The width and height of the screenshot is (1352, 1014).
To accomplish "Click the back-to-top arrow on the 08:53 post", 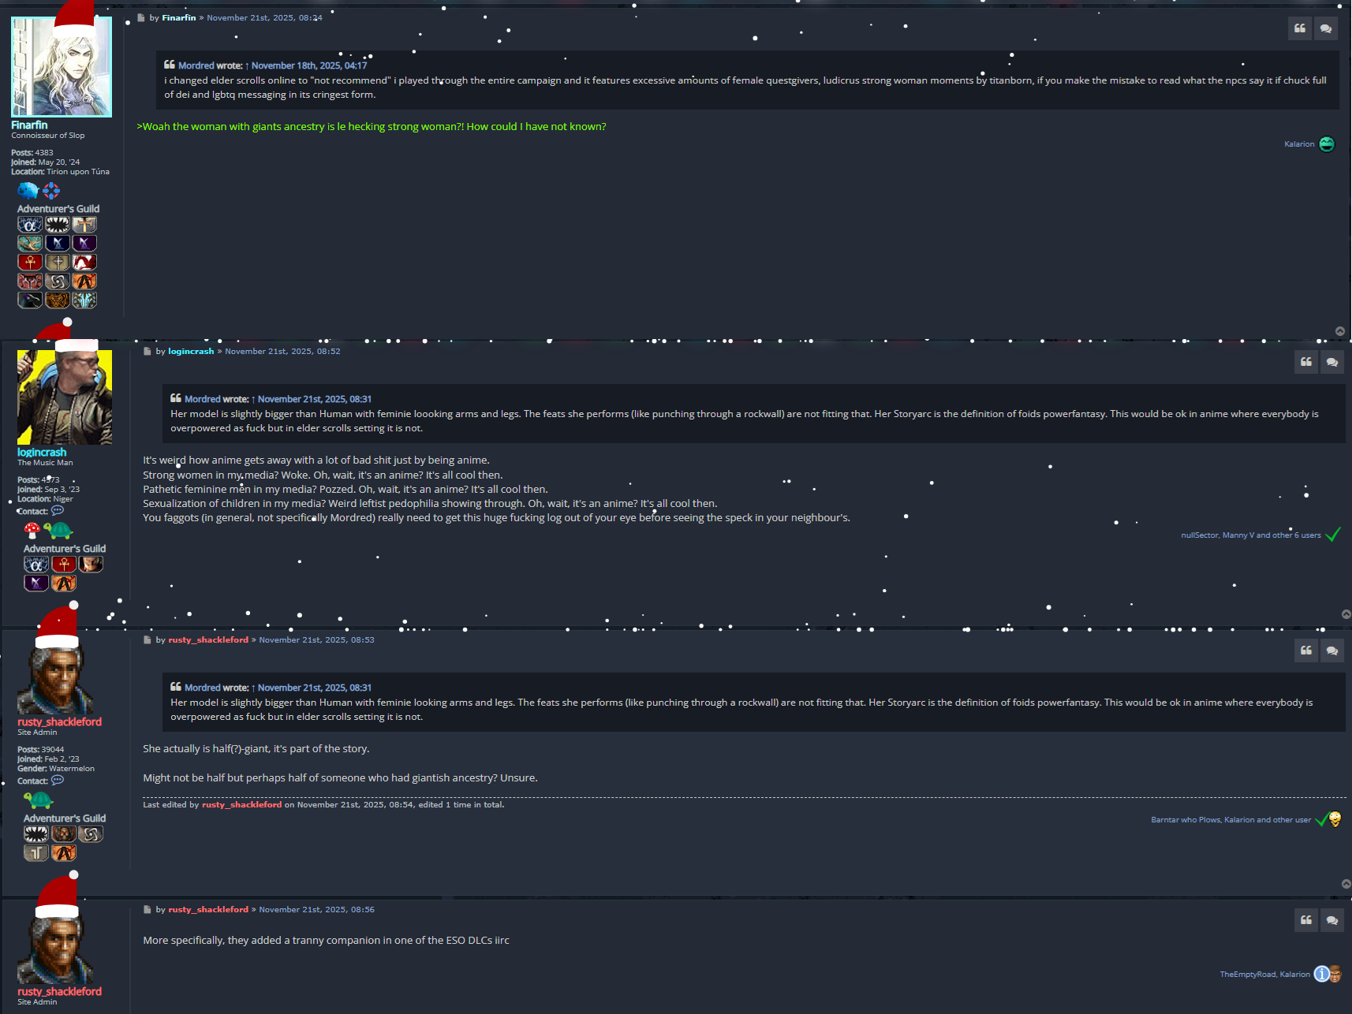I will pos(1346,884).
